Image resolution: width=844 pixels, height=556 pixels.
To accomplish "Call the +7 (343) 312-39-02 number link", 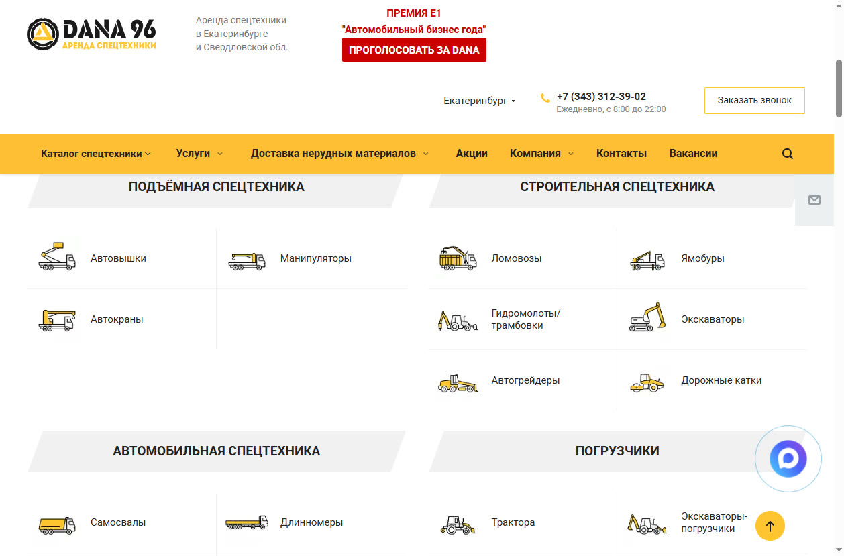I will (601, 97).
